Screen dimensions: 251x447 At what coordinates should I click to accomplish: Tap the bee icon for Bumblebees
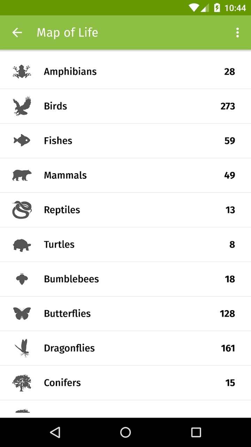pyautogui.click(x=22, y=279)
